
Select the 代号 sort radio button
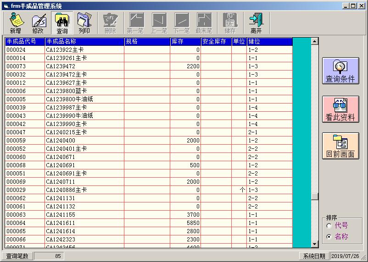coord(329,226)
